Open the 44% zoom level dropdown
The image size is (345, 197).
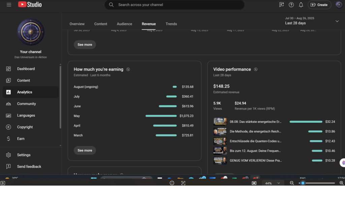click(x=272, y=183)
